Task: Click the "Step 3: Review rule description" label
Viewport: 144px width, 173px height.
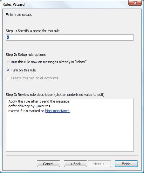Action: (55, 95)
